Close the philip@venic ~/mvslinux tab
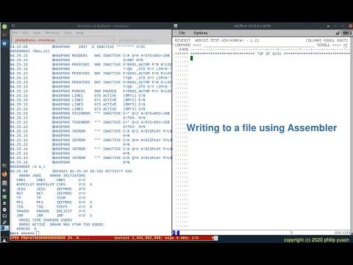 pyautogui.click(x=108, y=40)
